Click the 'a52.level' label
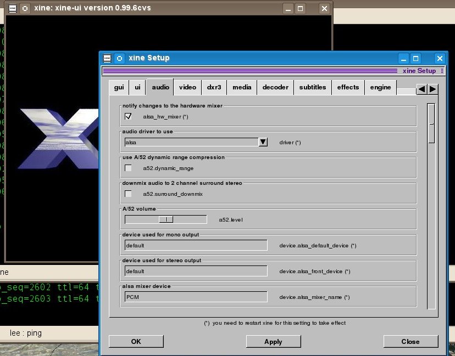This screenshot has height=356, width=455. click(x=231, y=220)
